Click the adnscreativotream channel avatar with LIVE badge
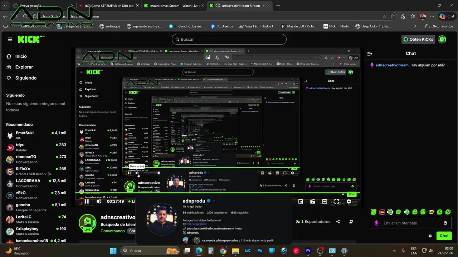 (x=87, y=223)
